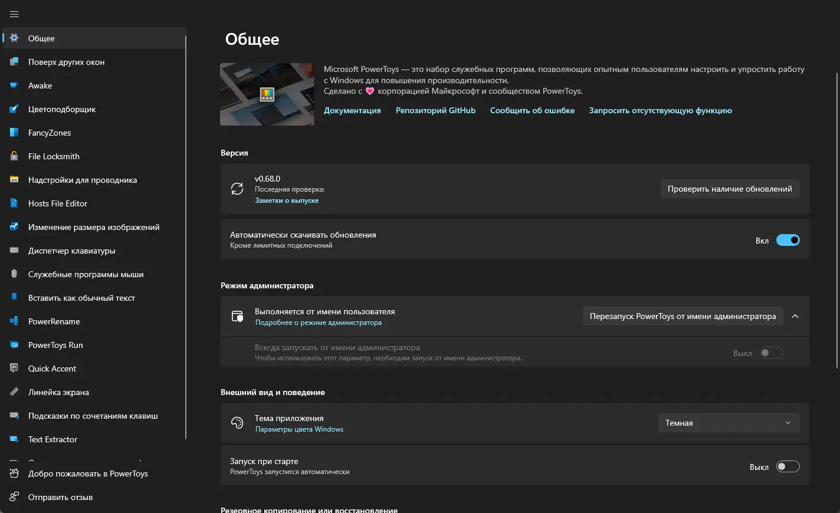
Task: Toggle Всегда запускать от имени администратора
Action: click(x=771, y=353)
